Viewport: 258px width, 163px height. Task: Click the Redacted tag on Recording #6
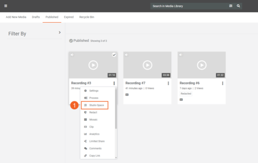tap(186, 94)
